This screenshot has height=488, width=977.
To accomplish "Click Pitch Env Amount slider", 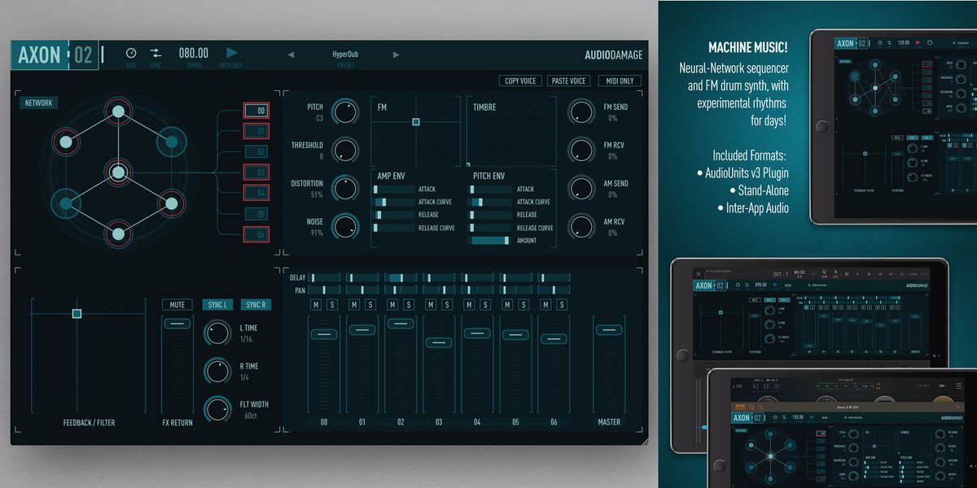I will pos(489,240).
